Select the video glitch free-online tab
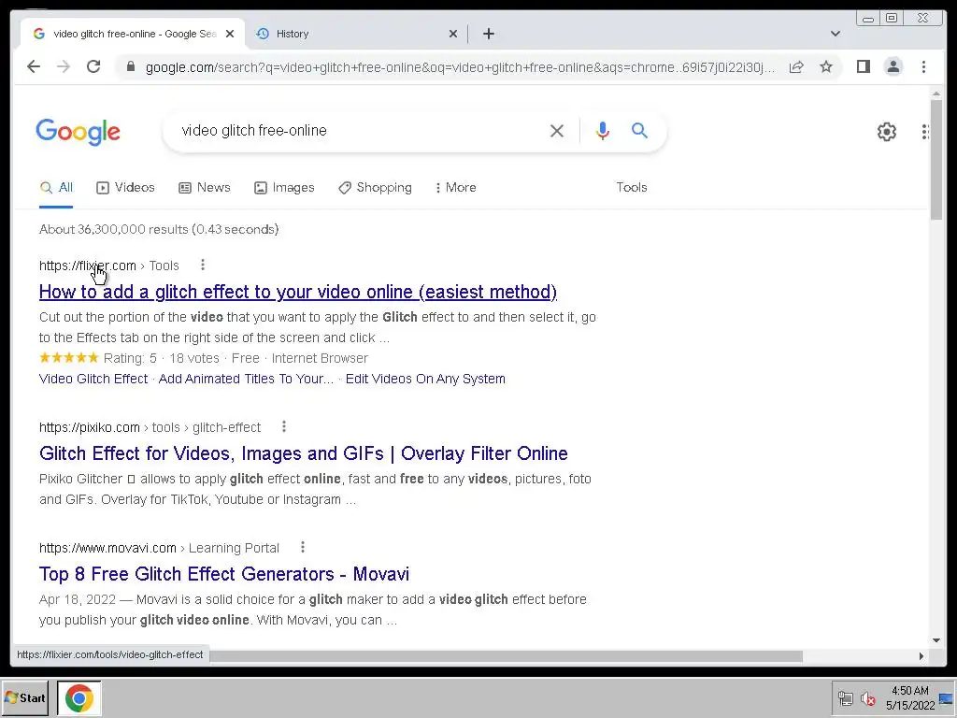This screenshot has width=957, height=718. click(x=133, y=34)
